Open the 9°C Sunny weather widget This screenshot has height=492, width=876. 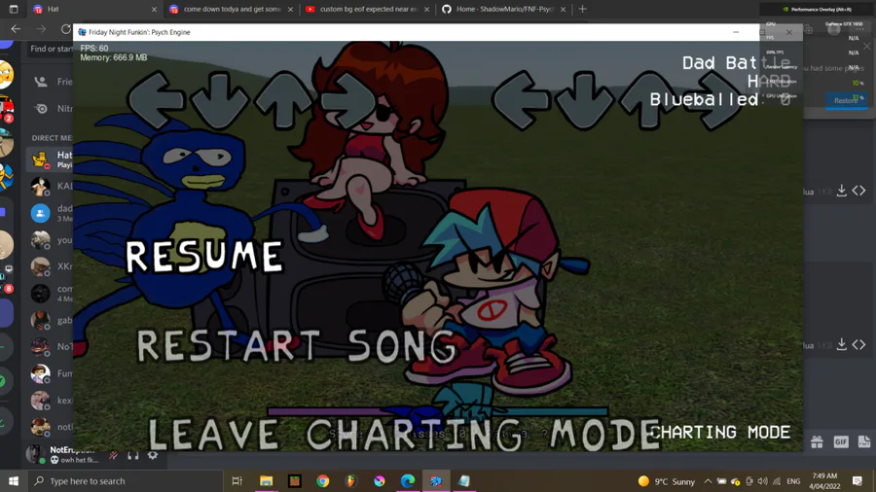tap(667, 481)
